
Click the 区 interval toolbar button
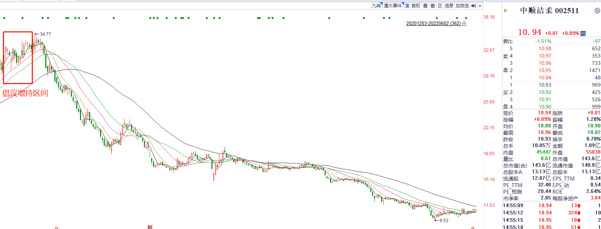[440, 6]
